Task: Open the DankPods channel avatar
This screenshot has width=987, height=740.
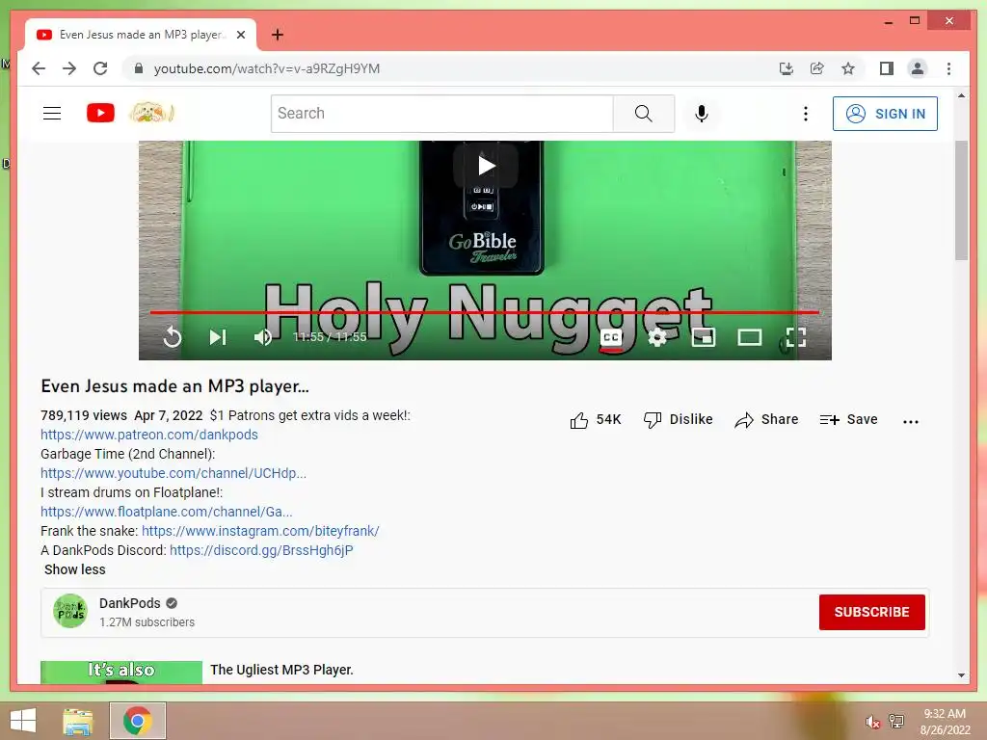Action: click(x=69, y=611)
